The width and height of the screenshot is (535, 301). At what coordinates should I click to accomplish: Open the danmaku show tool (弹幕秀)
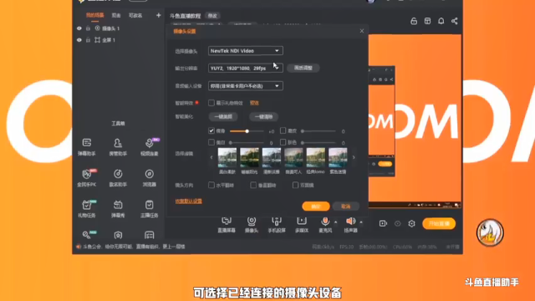118,208
